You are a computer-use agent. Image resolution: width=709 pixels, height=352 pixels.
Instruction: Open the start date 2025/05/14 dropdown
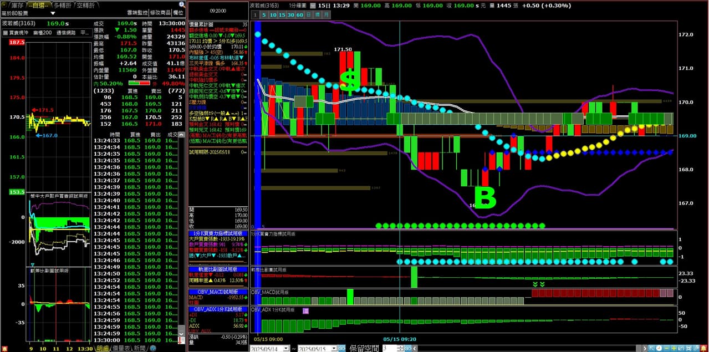[x=286, y=348]
